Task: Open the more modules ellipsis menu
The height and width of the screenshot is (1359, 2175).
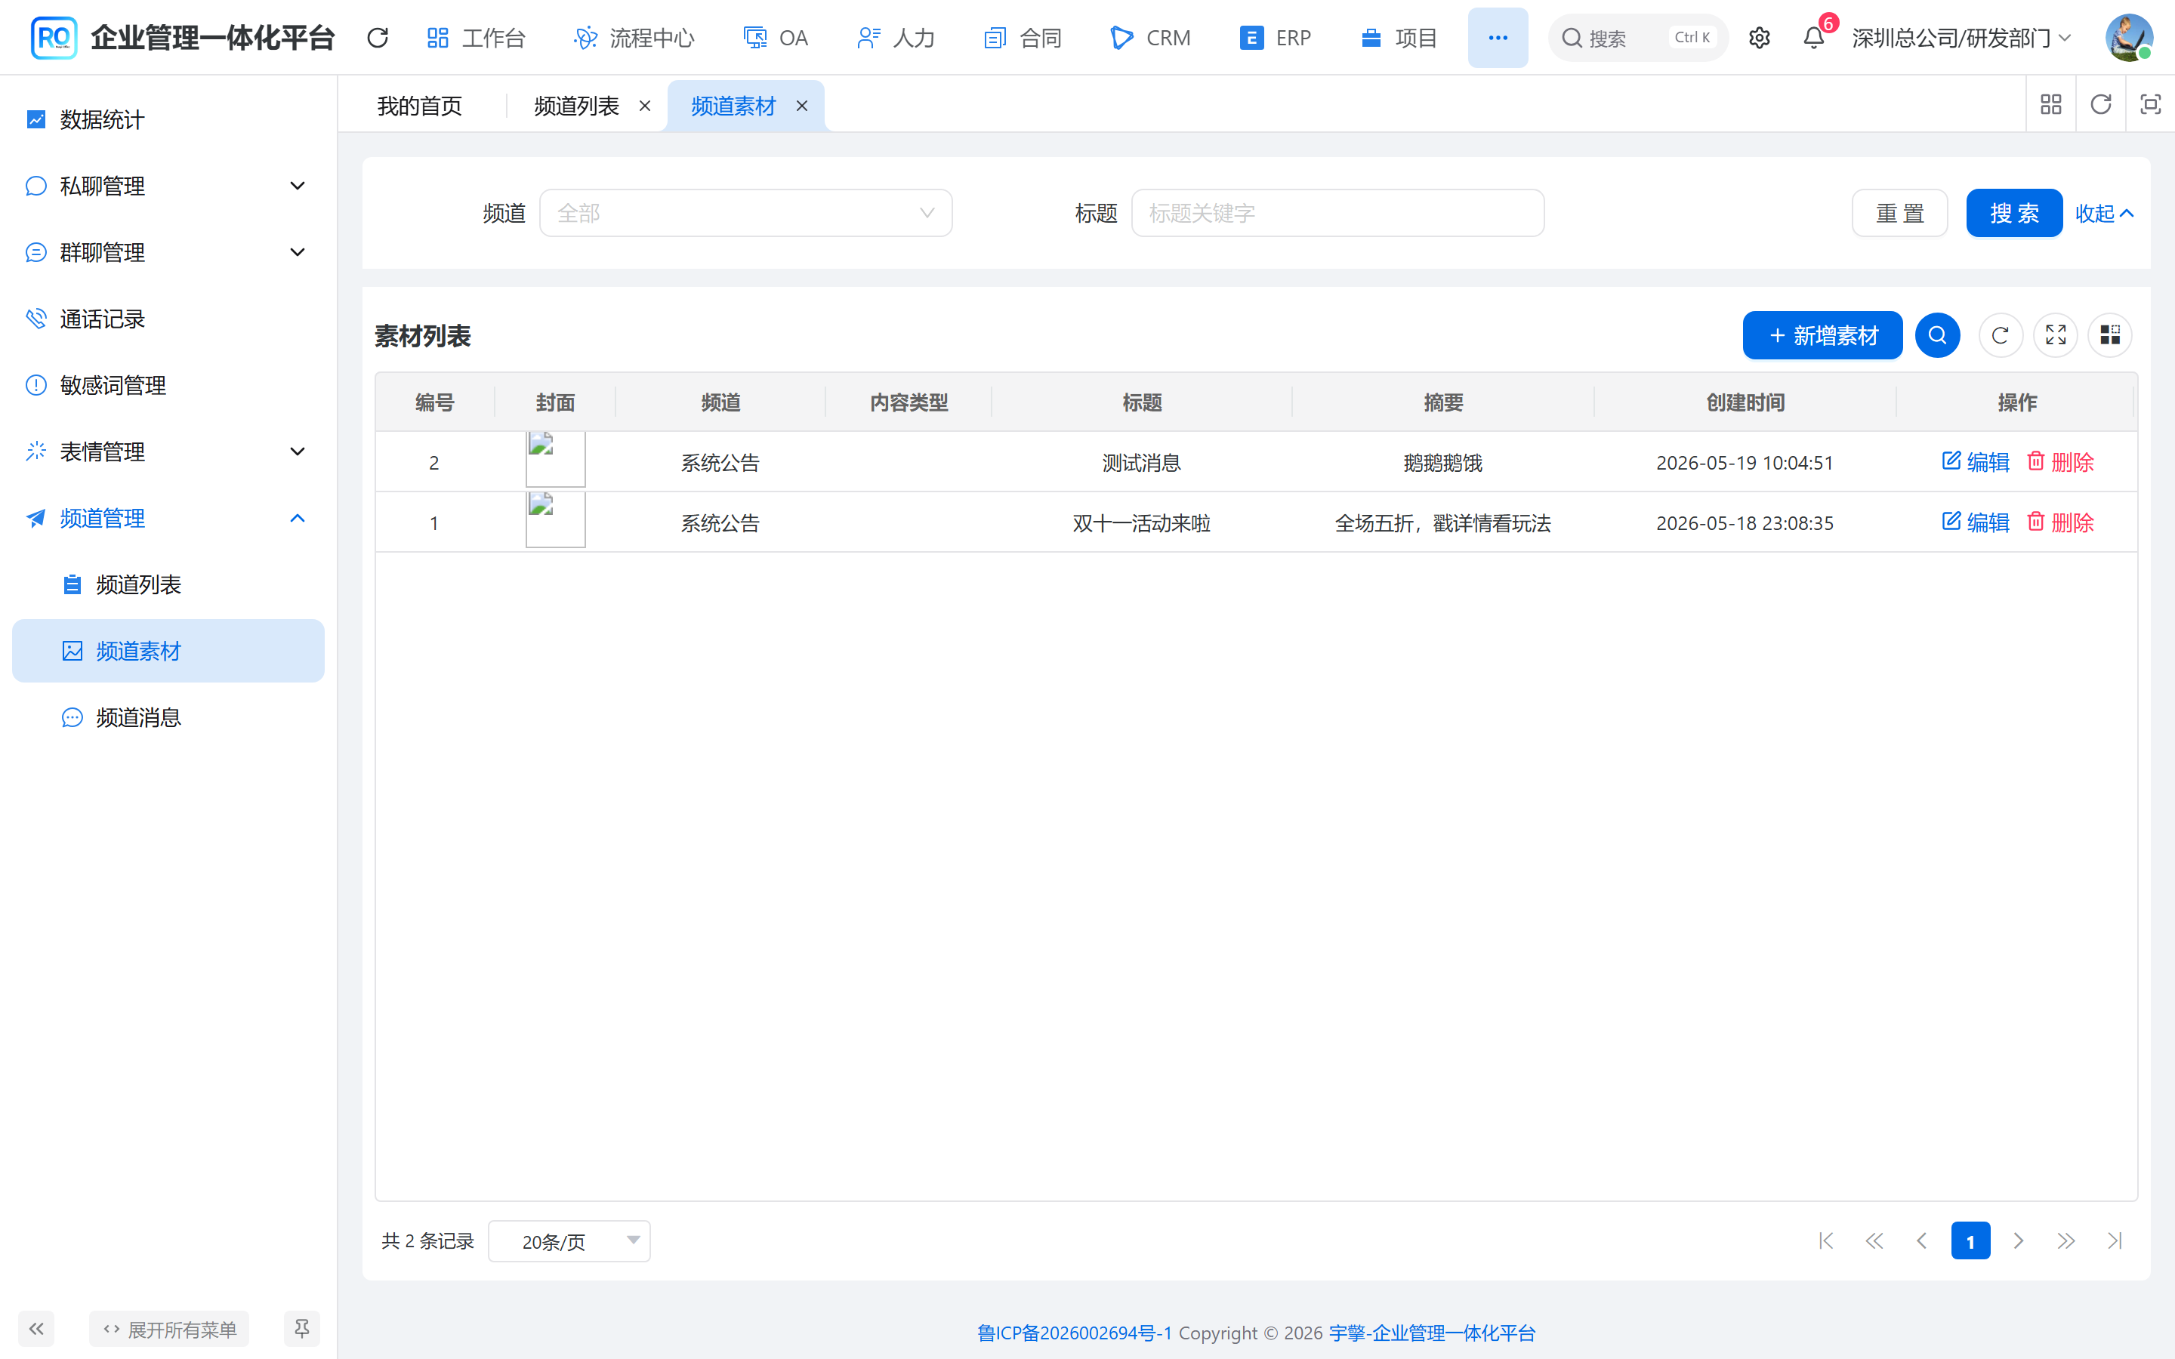Action: click(x=1498, y=38)
